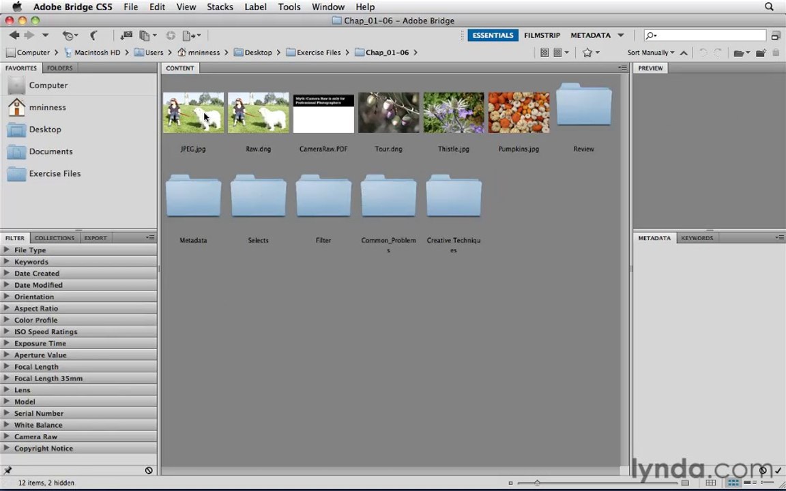
Task: Select the Review folder
Action: click(584, 105)
